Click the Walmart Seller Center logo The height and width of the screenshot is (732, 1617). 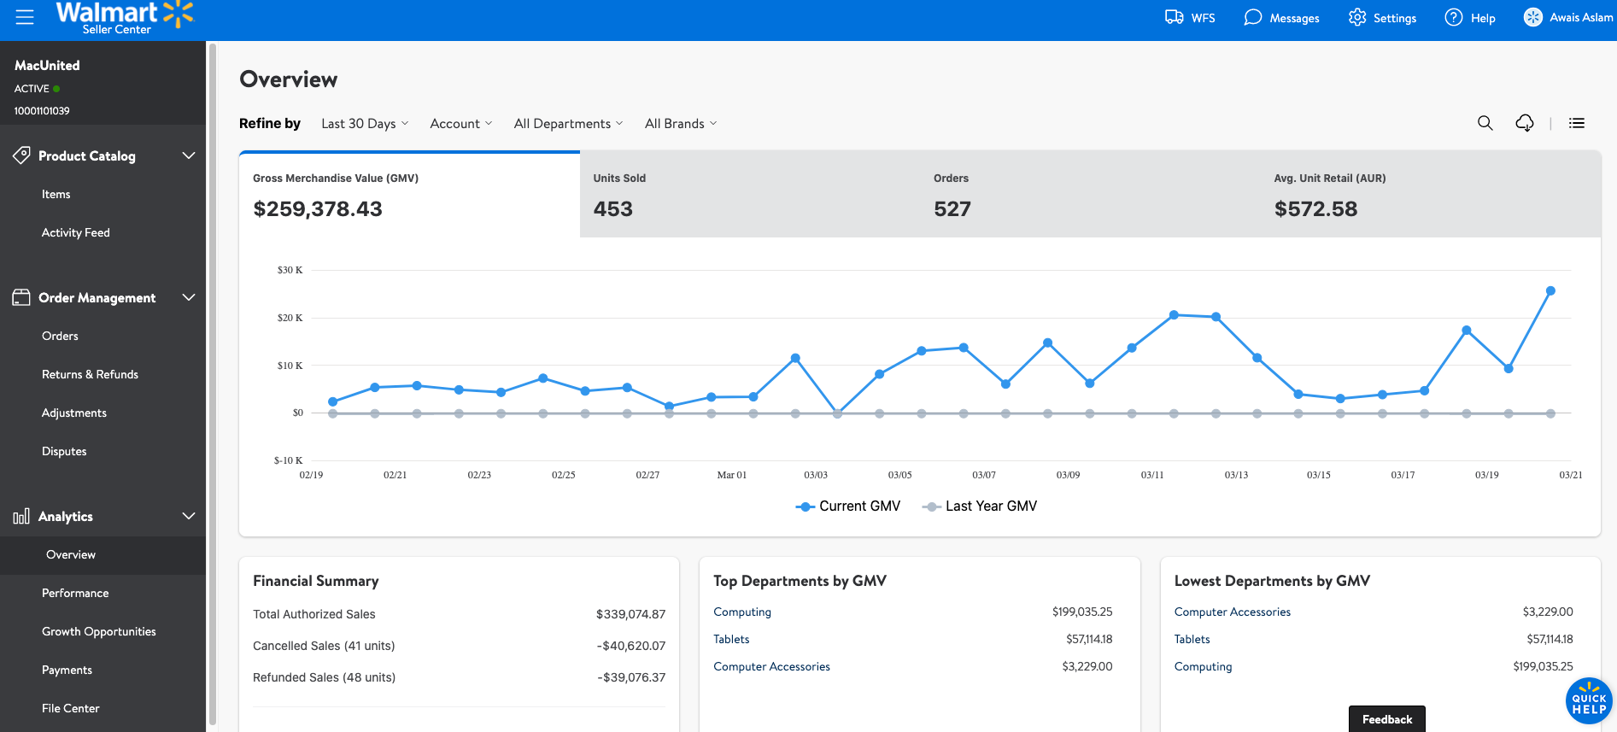coord(125,18)
